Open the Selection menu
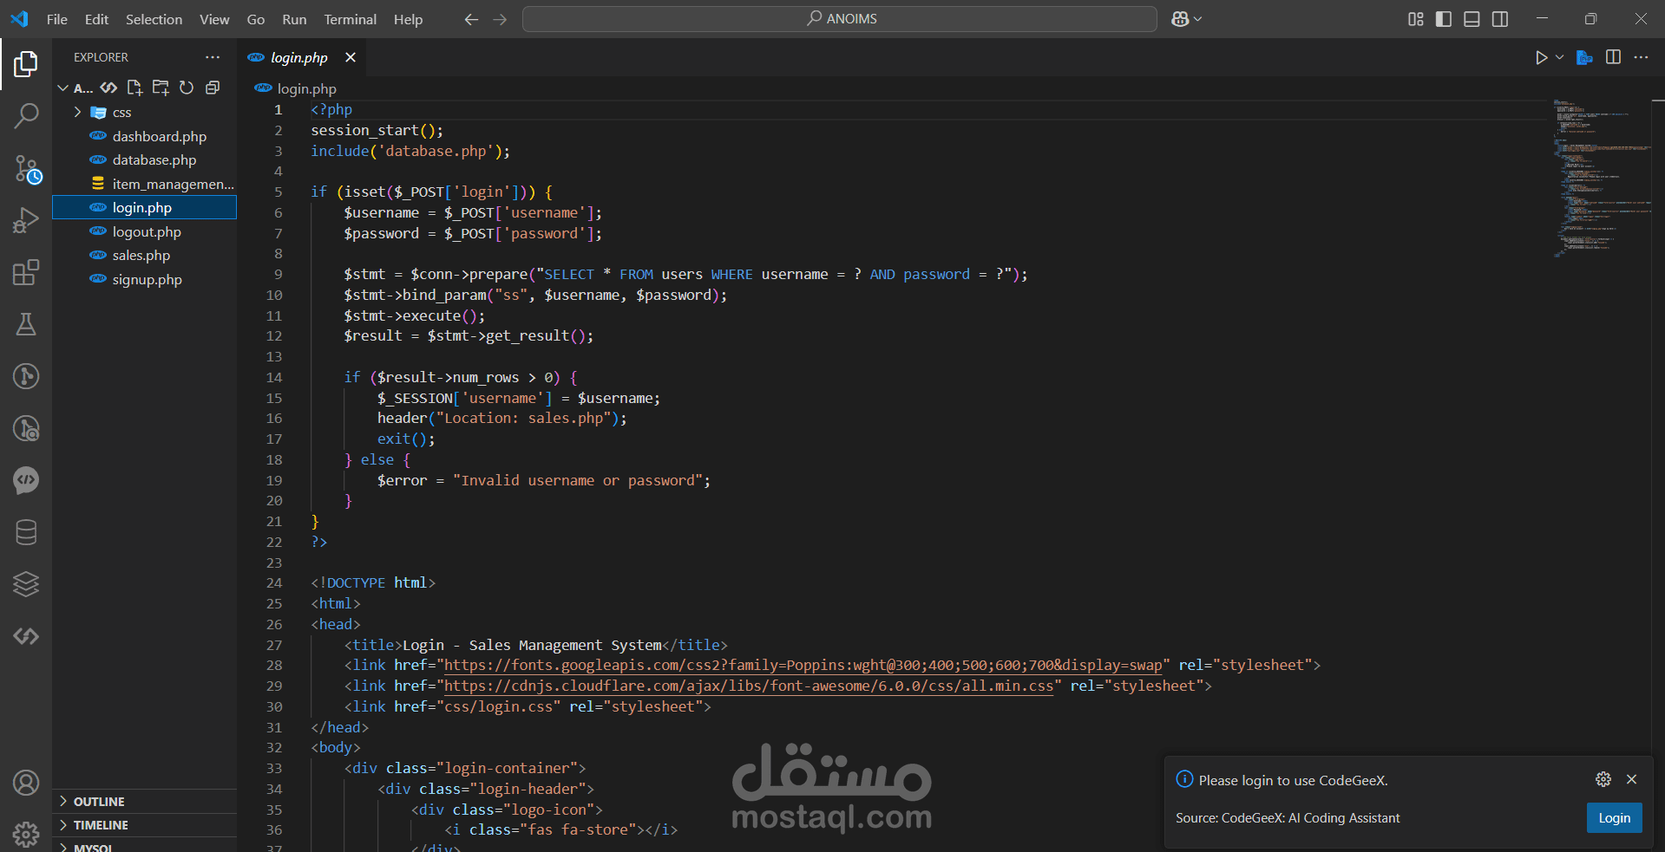Image resolution: width=1665 pixels, height=852 pixels. click(x=154, y=19)
